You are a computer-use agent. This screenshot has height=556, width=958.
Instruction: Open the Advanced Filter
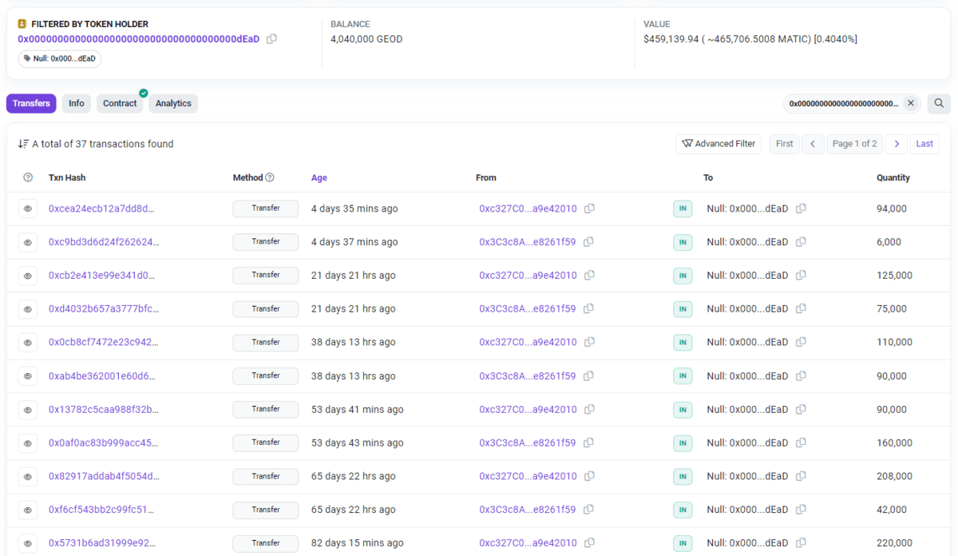click(718, 144)
